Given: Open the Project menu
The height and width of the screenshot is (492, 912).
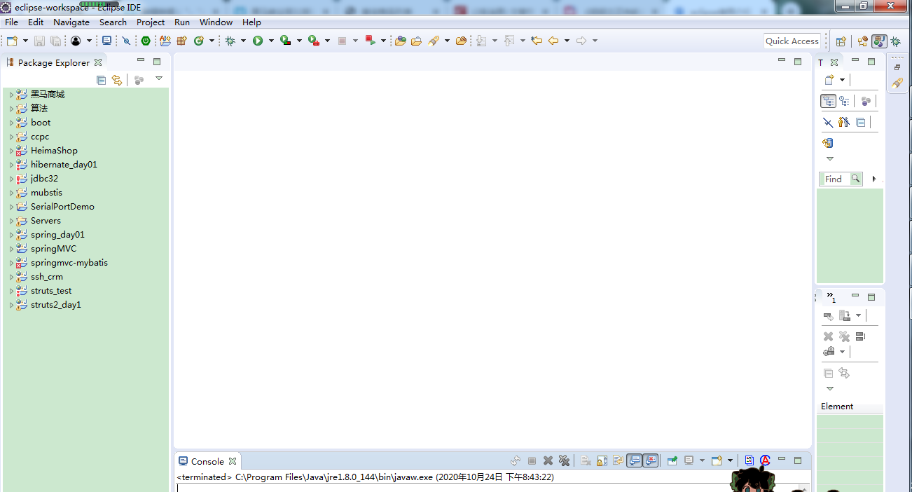Looking at the screenshot, I should [151, 22].
